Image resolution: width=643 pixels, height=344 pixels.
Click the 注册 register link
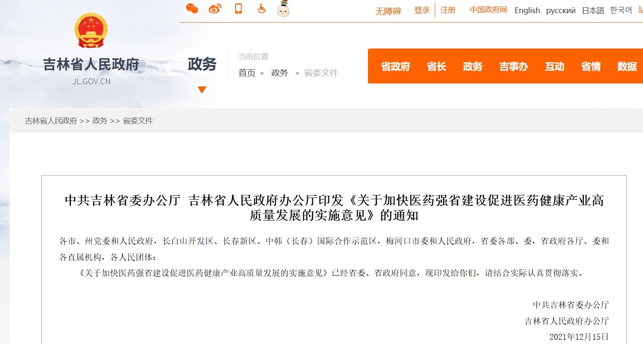coord(448,10)
